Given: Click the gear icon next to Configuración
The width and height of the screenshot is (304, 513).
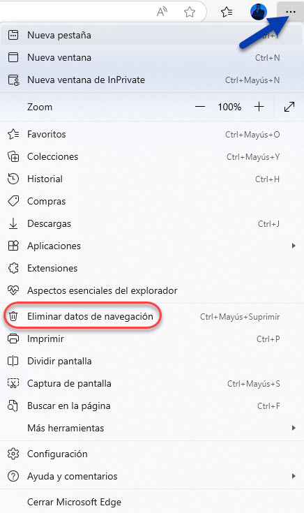Looking at the screenshot, I should tap(13, 454).
